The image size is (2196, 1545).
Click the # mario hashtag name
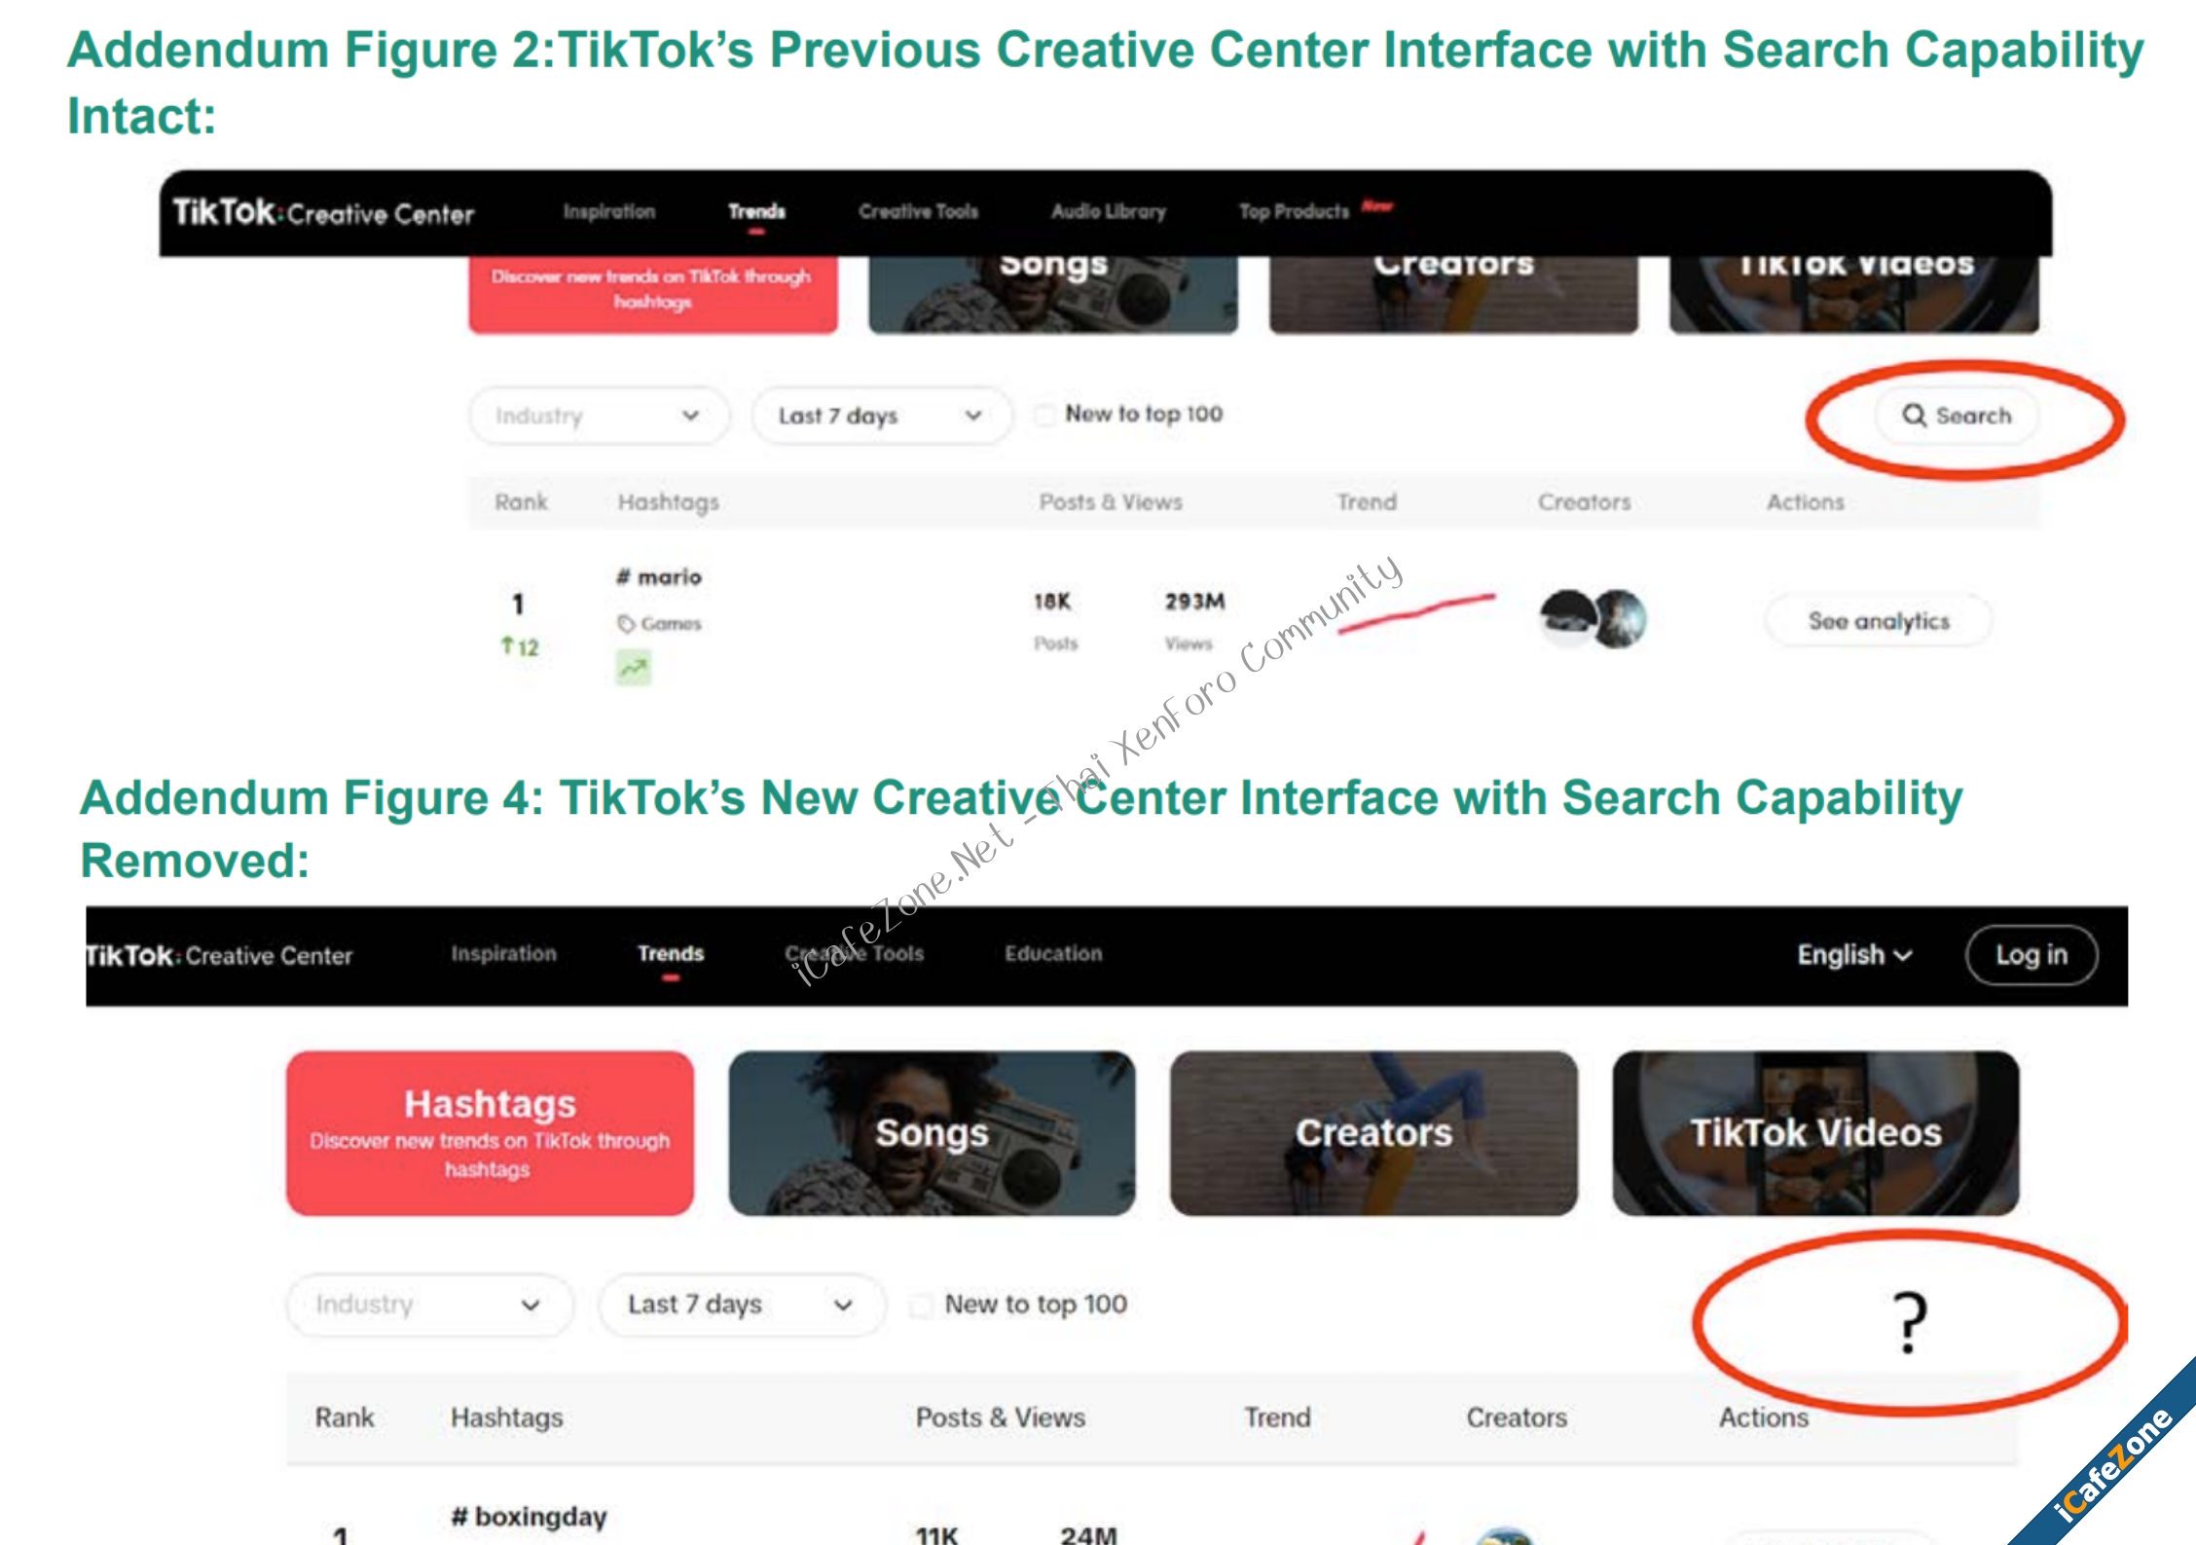tap(659, 577)
